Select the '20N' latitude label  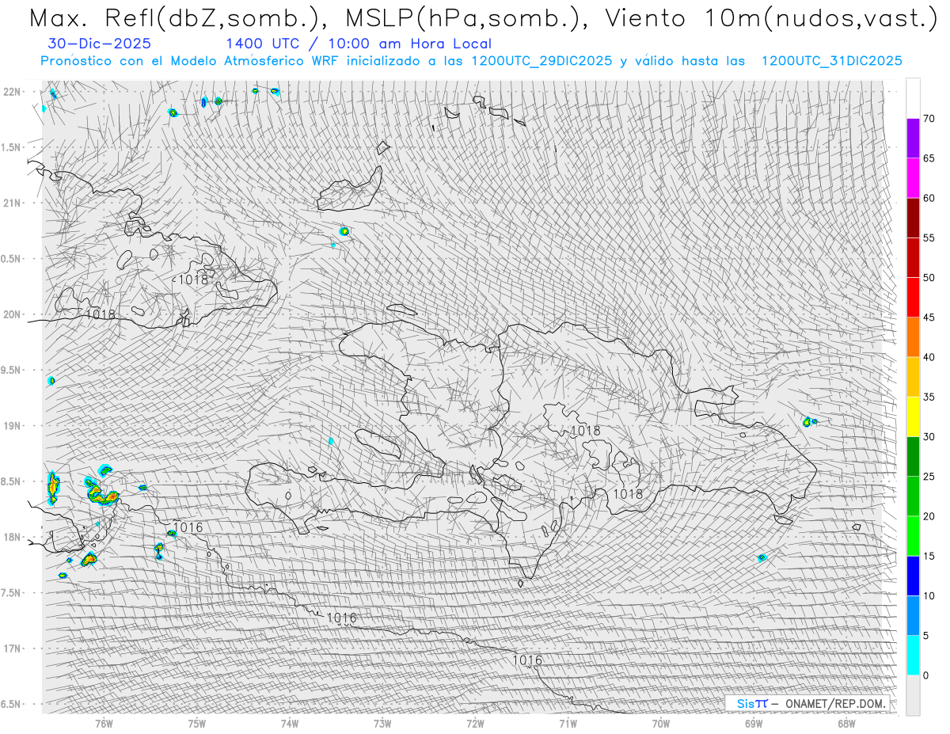(x=13, y=314)
